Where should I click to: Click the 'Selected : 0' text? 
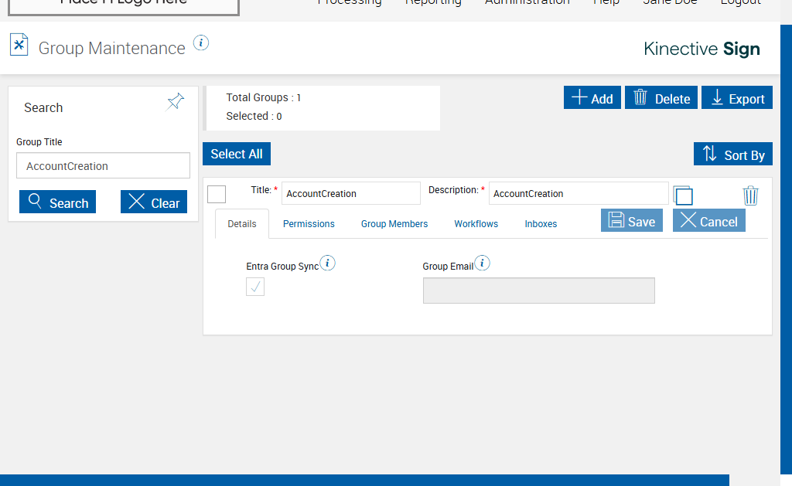pyautogui.click(x=254, y=116)
